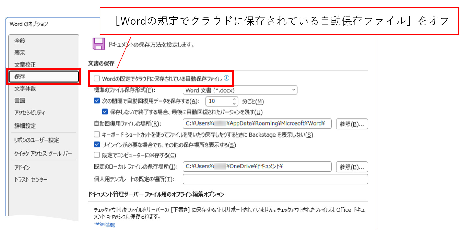This screenshot has height=237, width=462.
Task: Open the トラスト センター category
Action: coord(31,180)
